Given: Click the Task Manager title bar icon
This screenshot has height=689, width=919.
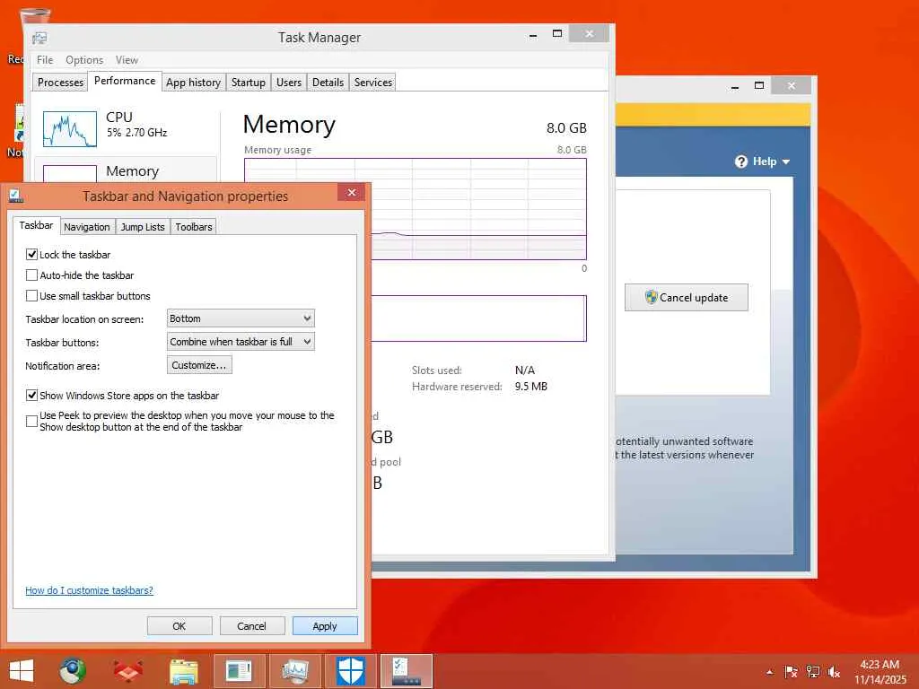Looking at the screenshot, I should coord(39,38).
